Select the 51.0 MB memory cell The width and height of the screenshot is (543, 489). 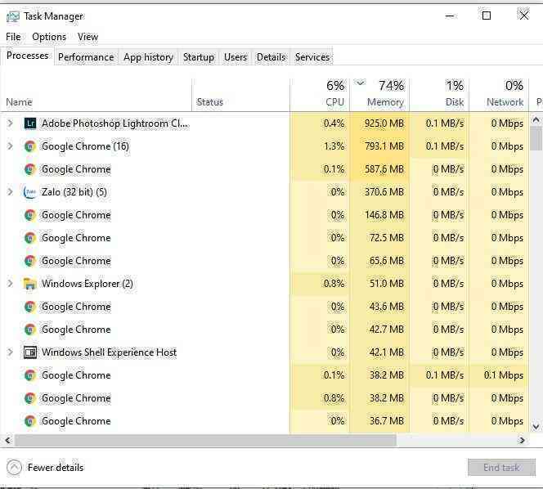(x=379, y=284)
